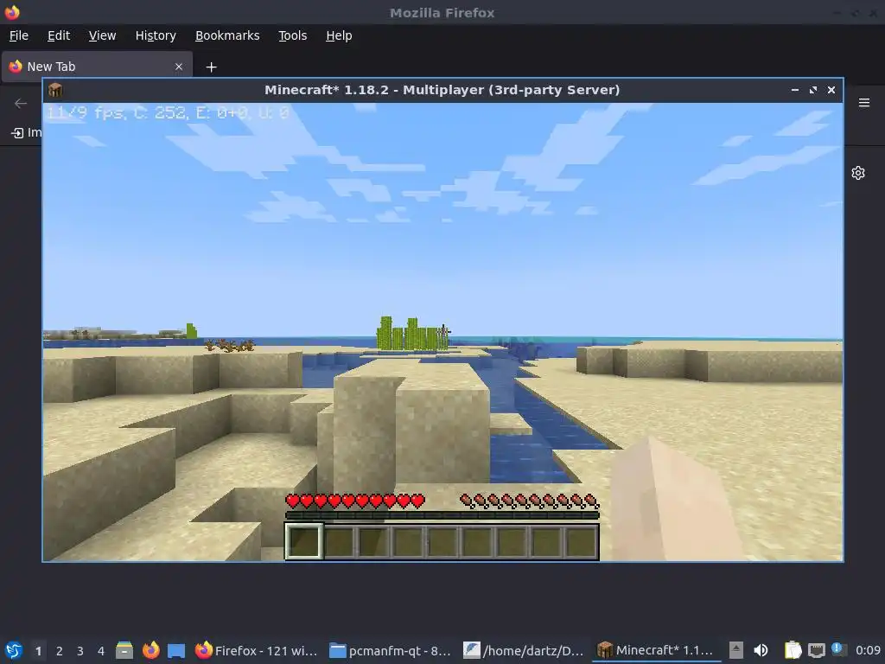The image size is (885, 664).
Task: Click the Minecraft 1.18.2 window title bar
Action: (442, 90)
